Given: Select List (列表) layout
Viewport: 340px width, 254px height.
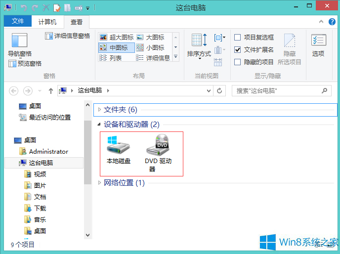Looking at the screenshot, I should pyautogui.click(x=111, y=58).
